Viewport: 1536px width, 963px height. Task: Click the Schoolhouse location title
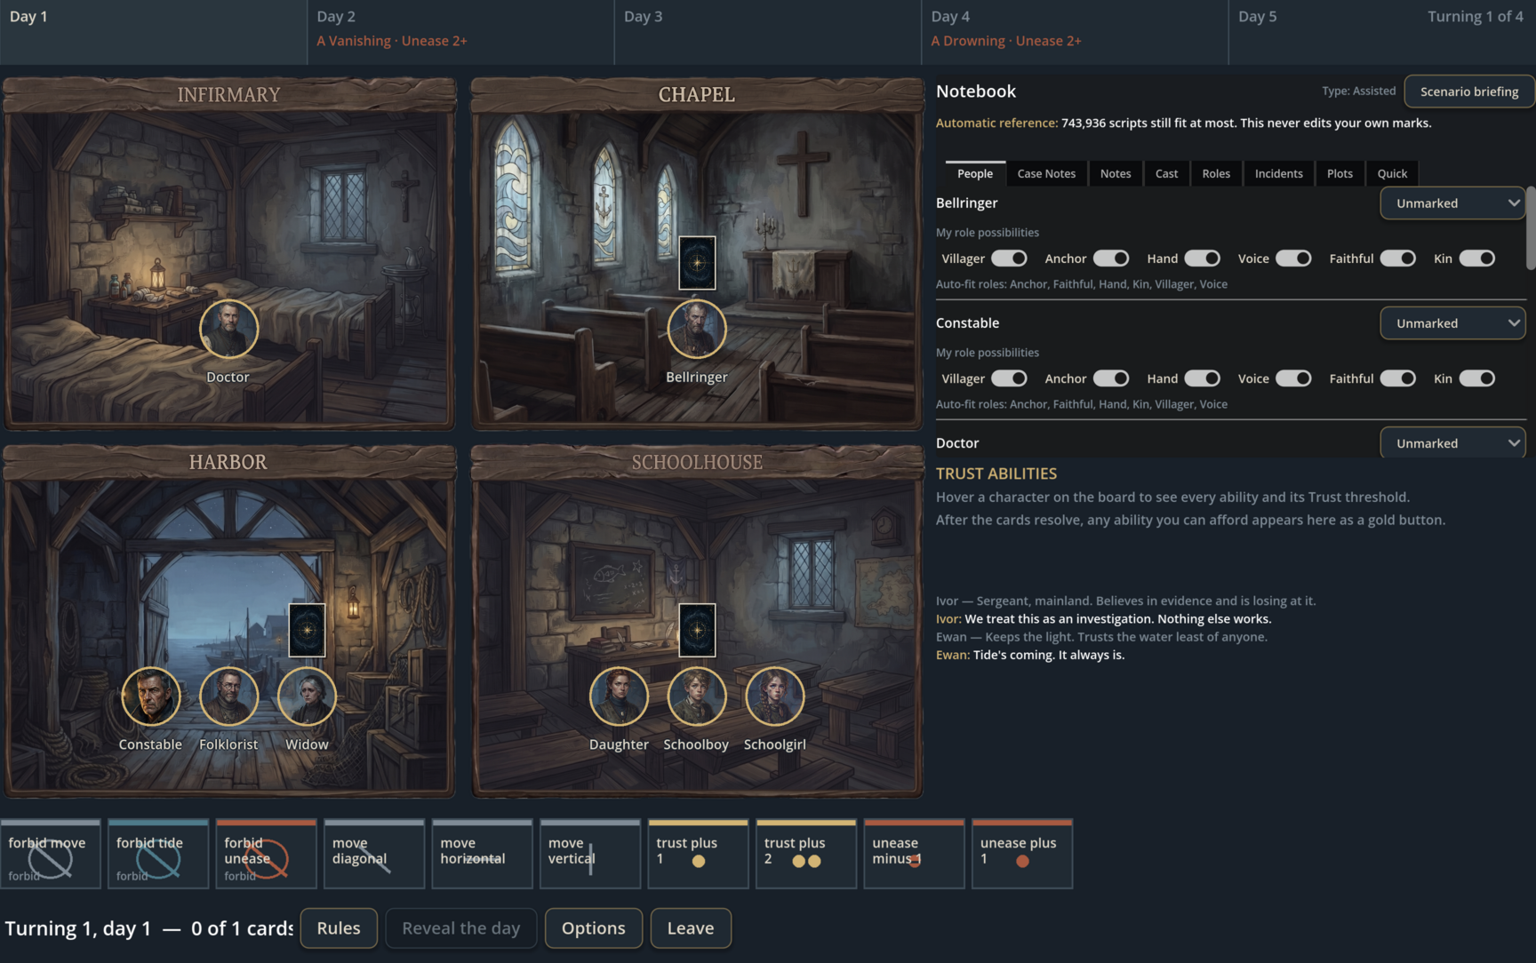(697, 462)
